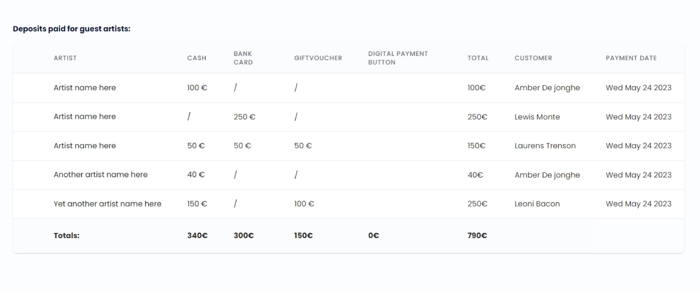Click the 150€ giftvoucher total
This screenshot has width=700, height=292.
[x=303, y=236]
